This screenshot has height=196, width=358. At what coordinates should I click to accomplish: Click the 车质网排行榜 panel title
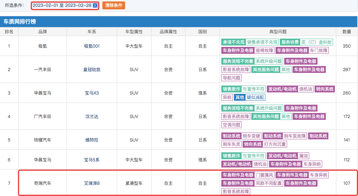tap(20, 22)
